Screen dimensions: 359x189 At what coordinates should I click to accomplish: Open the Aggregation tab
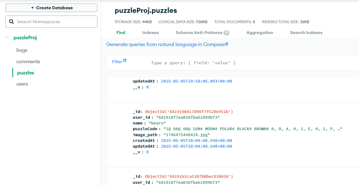260,33
